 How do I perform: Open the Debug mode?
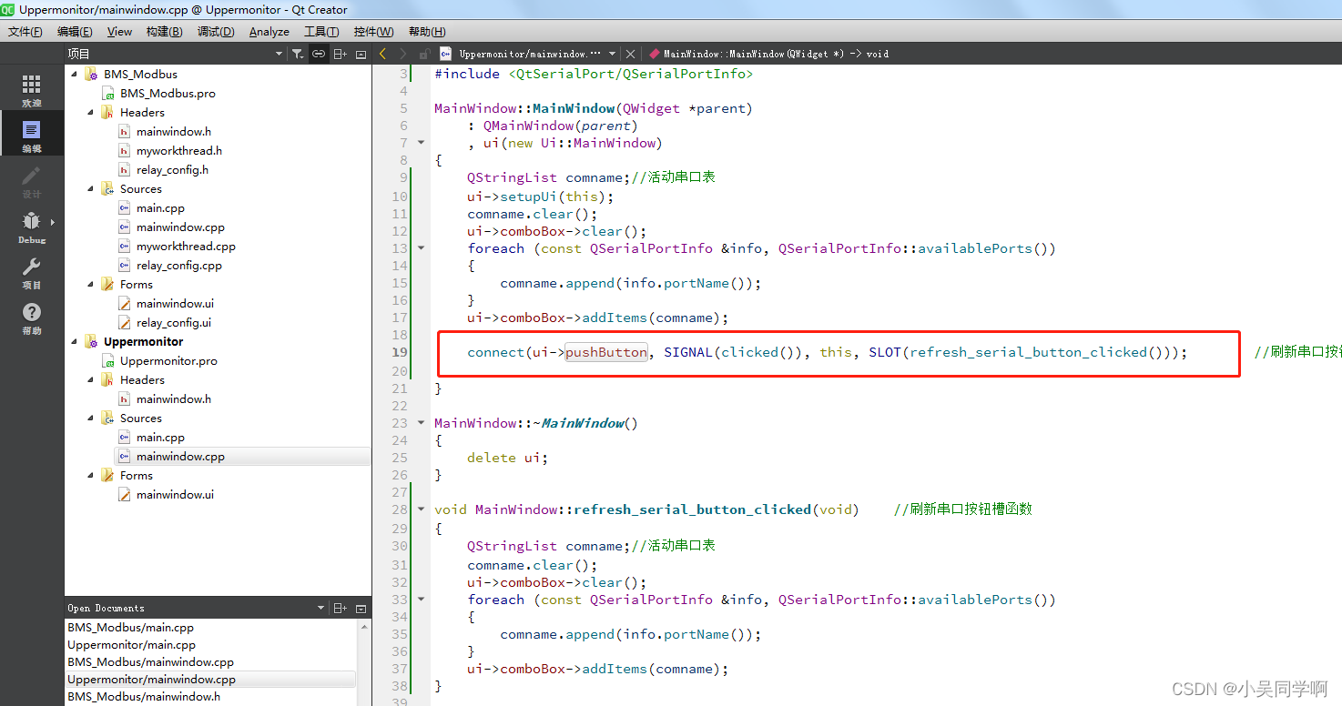pos(32,227)
